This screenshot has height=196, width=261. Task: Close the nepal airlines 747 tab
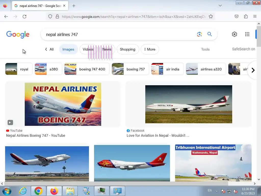point(64,6)
